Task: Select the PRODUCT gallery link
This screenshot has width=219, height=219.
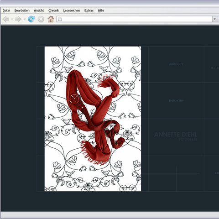Action: [x=176, y=64]
